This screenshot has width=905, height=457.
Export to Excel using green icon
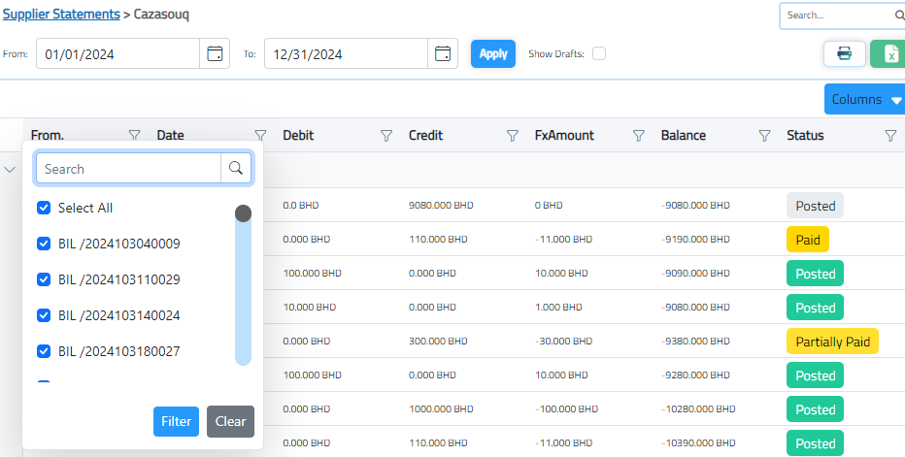[x=888, y=53]
